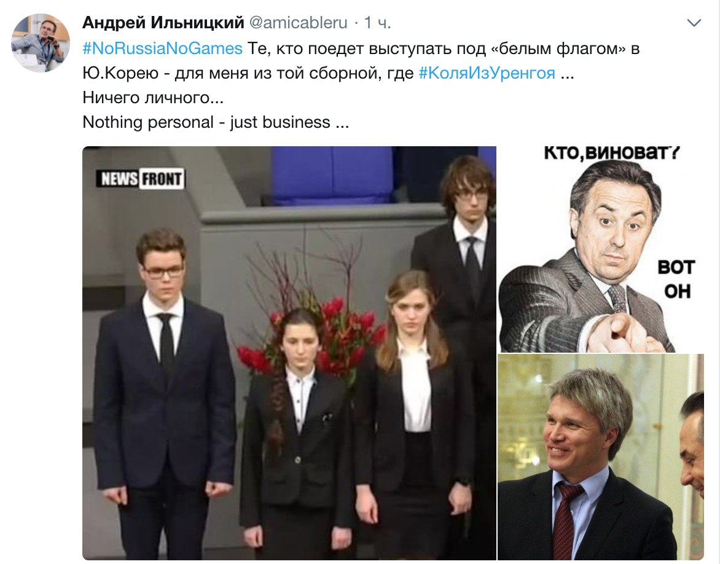Click the 'ВОТ ОН' caption in the meme

tap(677, 279)
